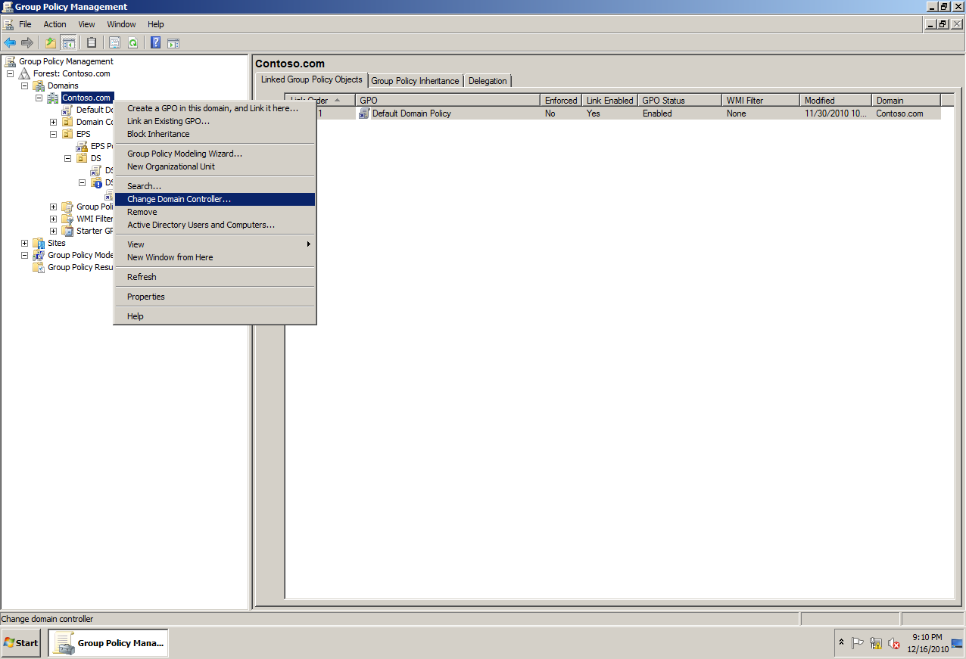The height and width of the screenshot is (659, 966).
Task: Click the Action Center flag in system tray
Action: 858,643
